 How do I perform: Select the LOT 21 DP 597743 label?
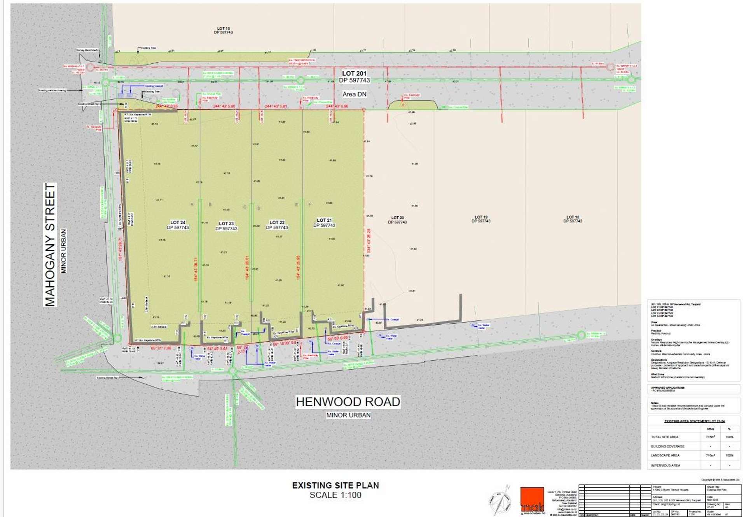tap(324, 223)
